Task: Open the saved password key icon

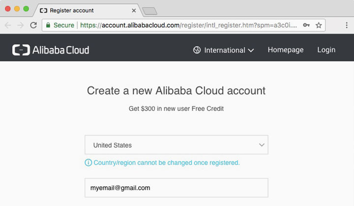Action: coord(306,25)
